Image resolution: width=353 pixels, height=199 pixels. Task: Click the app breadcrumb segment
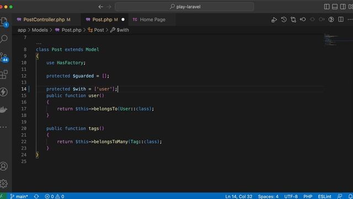point(22,30)
